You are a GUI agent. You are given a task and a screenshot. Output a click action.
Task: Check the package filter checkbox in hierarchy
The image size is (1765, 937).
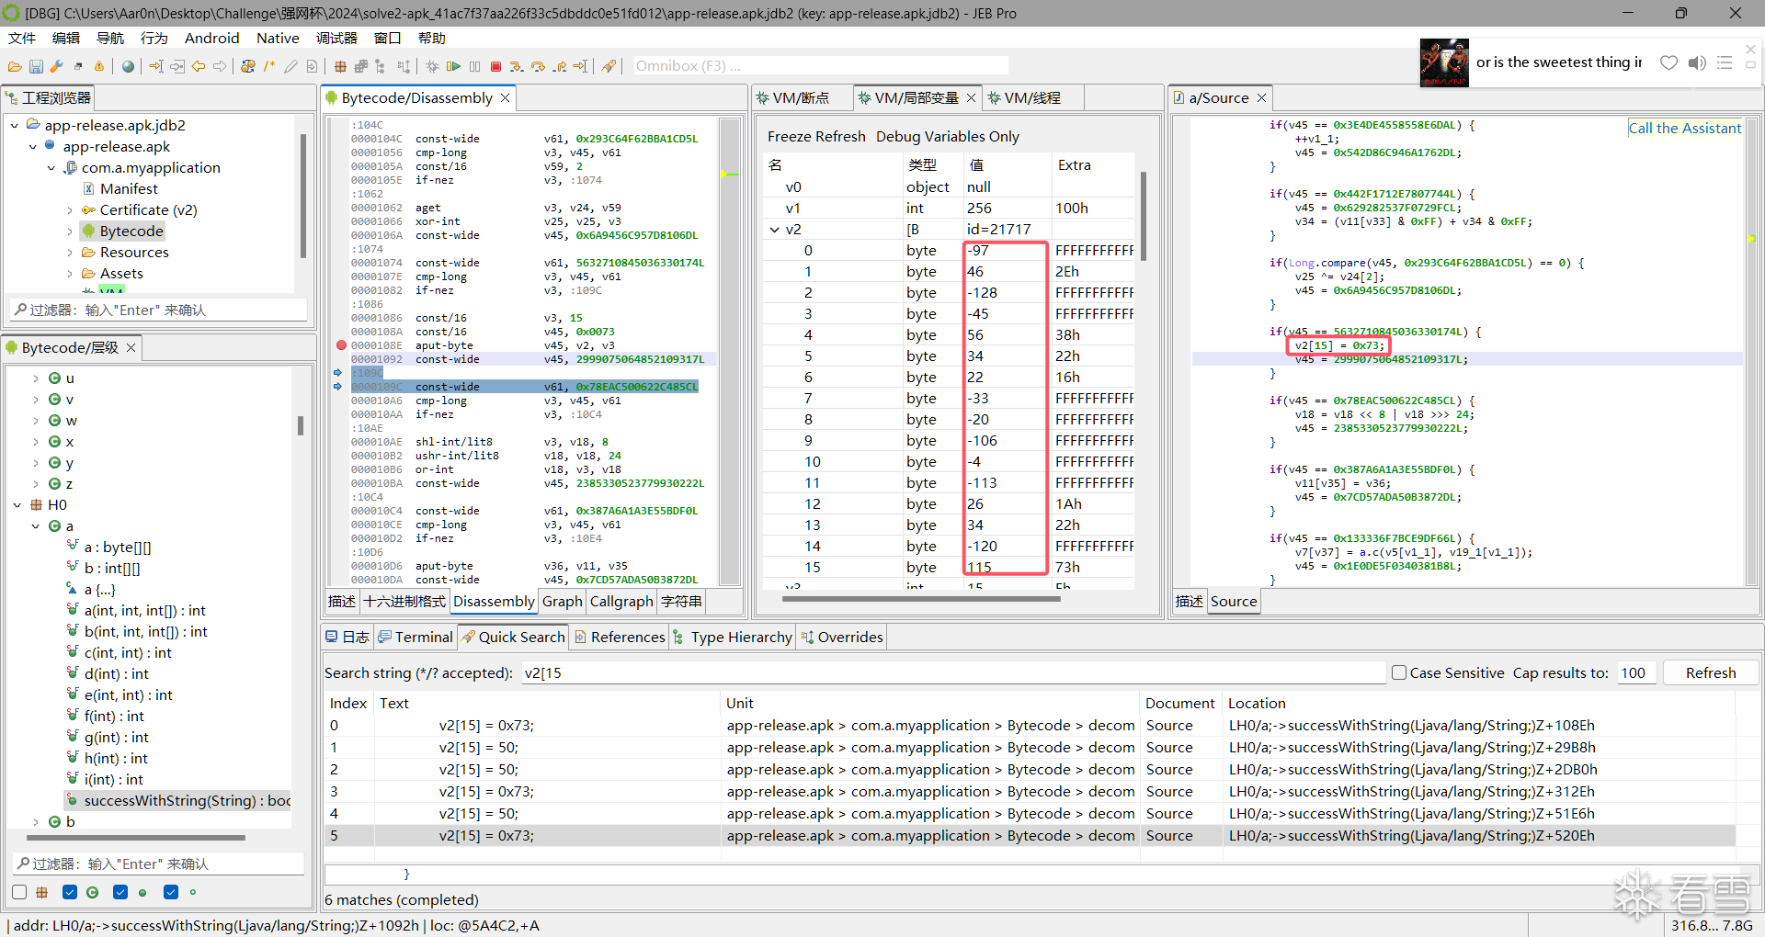click(x=19, y=892)
